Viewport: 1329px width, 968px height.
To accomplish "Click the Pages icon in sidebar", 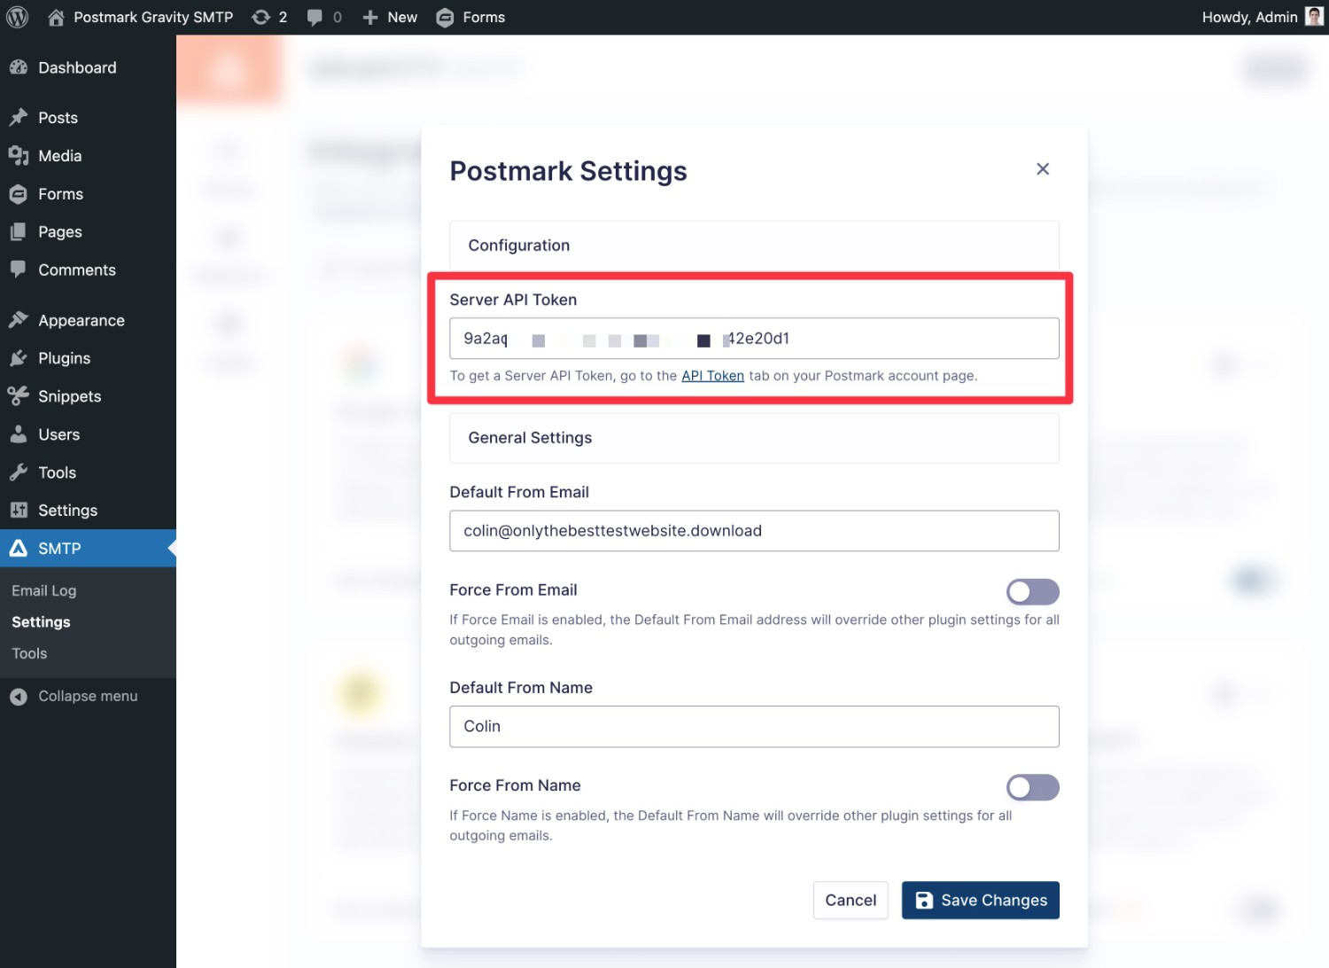I will pos(18,232).
